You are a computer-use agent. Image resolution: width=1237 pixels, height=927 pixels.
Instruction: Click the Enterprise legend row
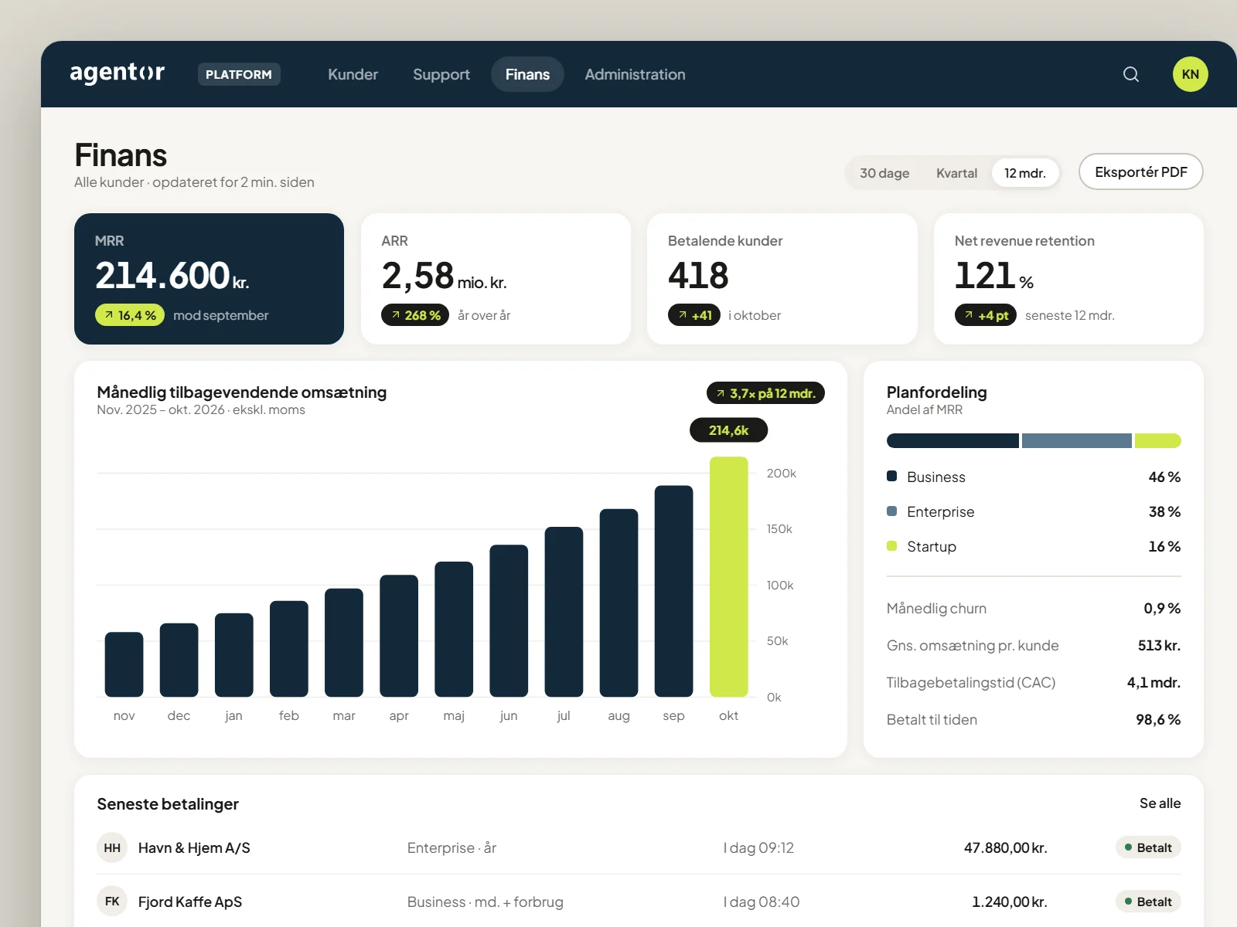coord(1034,511)
